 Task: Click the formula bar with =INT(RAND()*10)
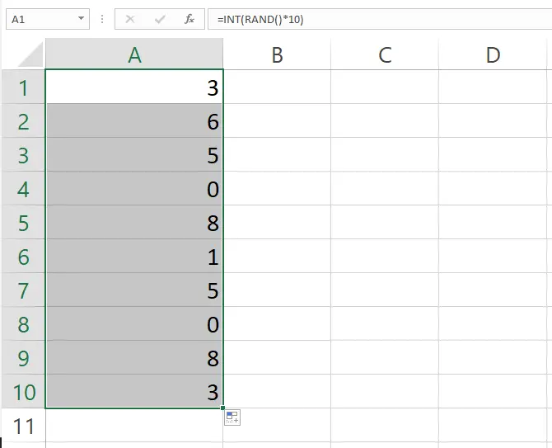[x=380, y=19]
